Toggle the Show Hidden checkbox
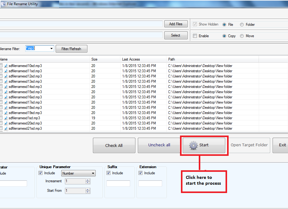The width and height of the screenshot is (288, 209). 195,24
